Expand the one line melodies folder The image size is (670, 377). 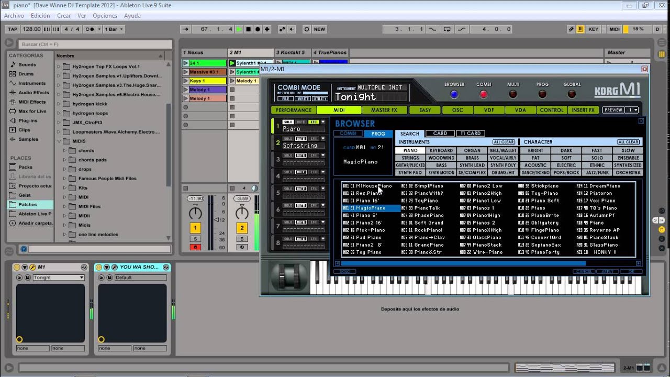65,235
